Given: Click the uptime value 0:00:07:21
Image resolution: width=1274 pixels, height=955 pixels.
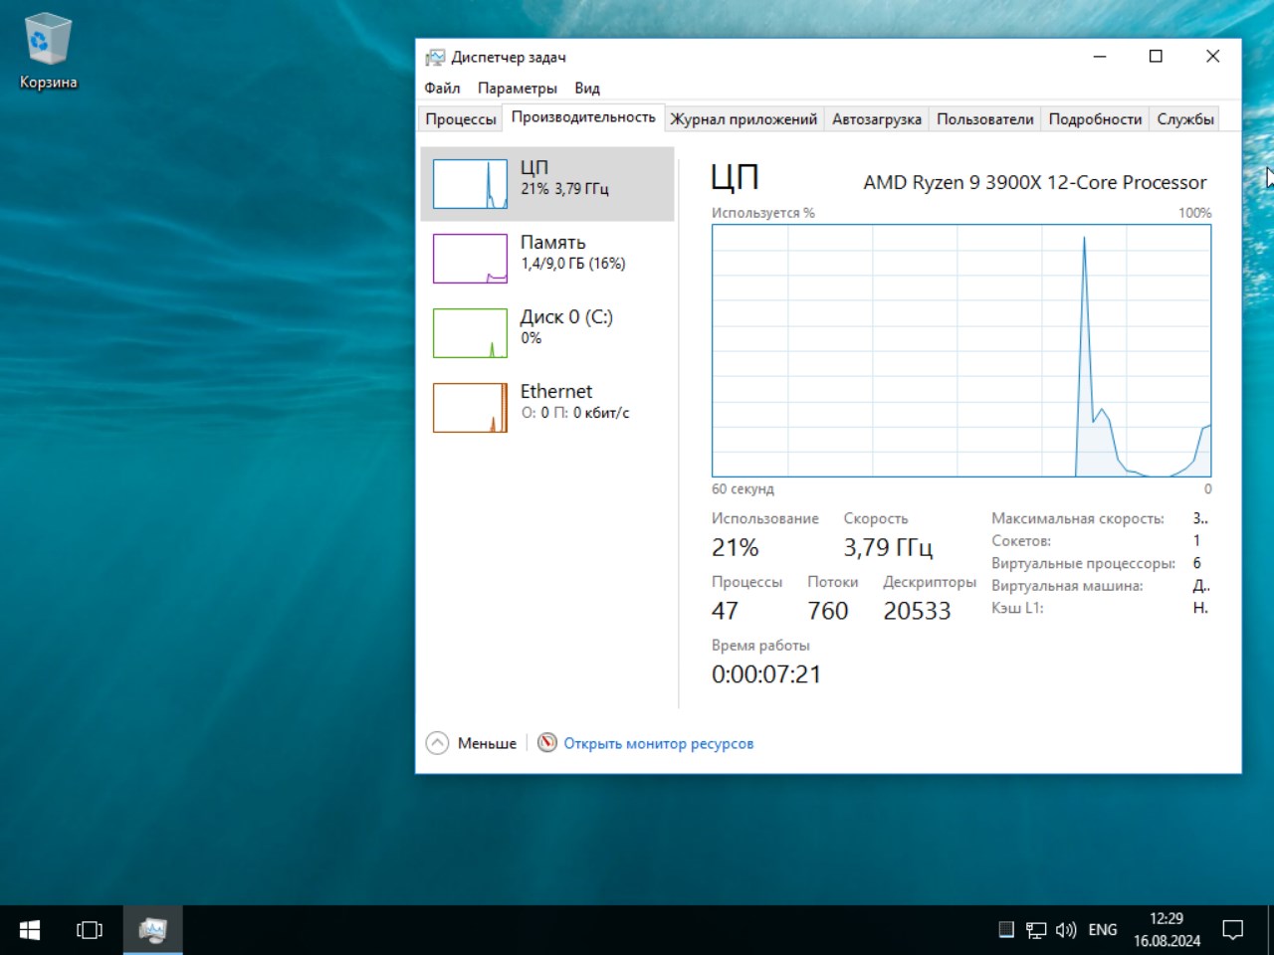Looking at the screenshot, I should [766, 674].
